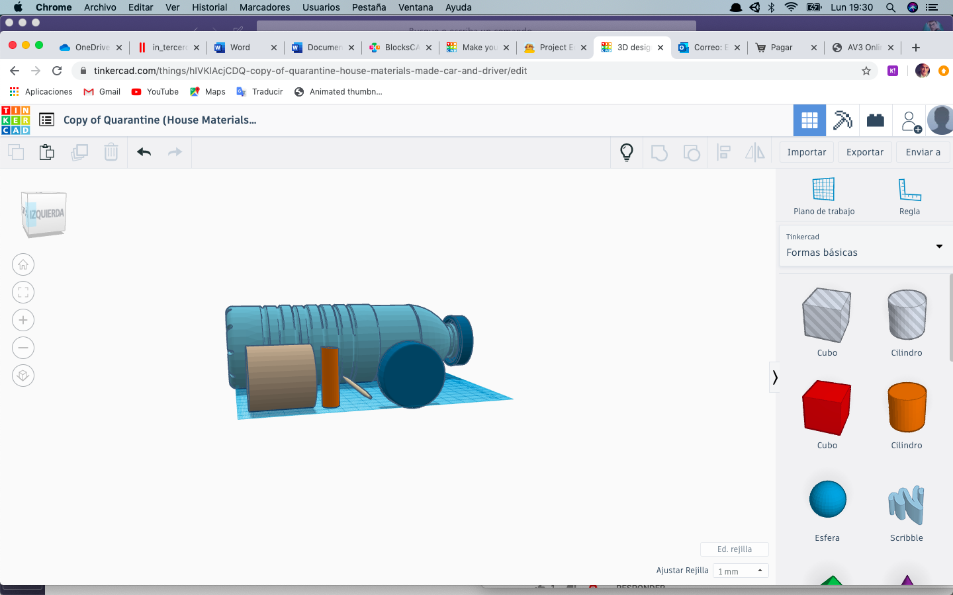Select the orange Cilindro shape
Screen dimensions: 953x595
pos(907,407)
